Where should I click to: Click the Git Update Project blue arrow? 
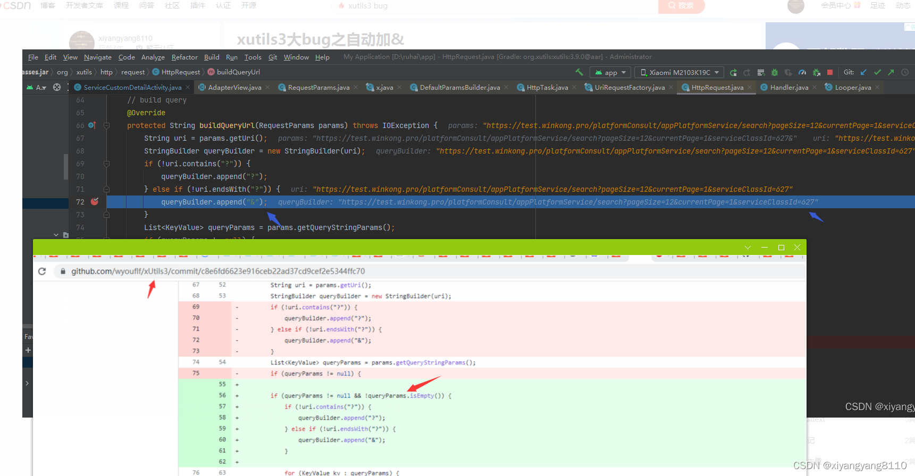(863, 72)
